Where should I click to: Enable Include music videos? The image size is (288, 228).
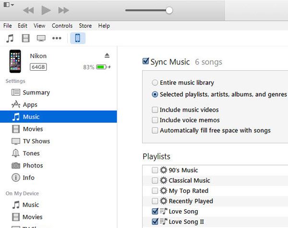coord(155,110)
